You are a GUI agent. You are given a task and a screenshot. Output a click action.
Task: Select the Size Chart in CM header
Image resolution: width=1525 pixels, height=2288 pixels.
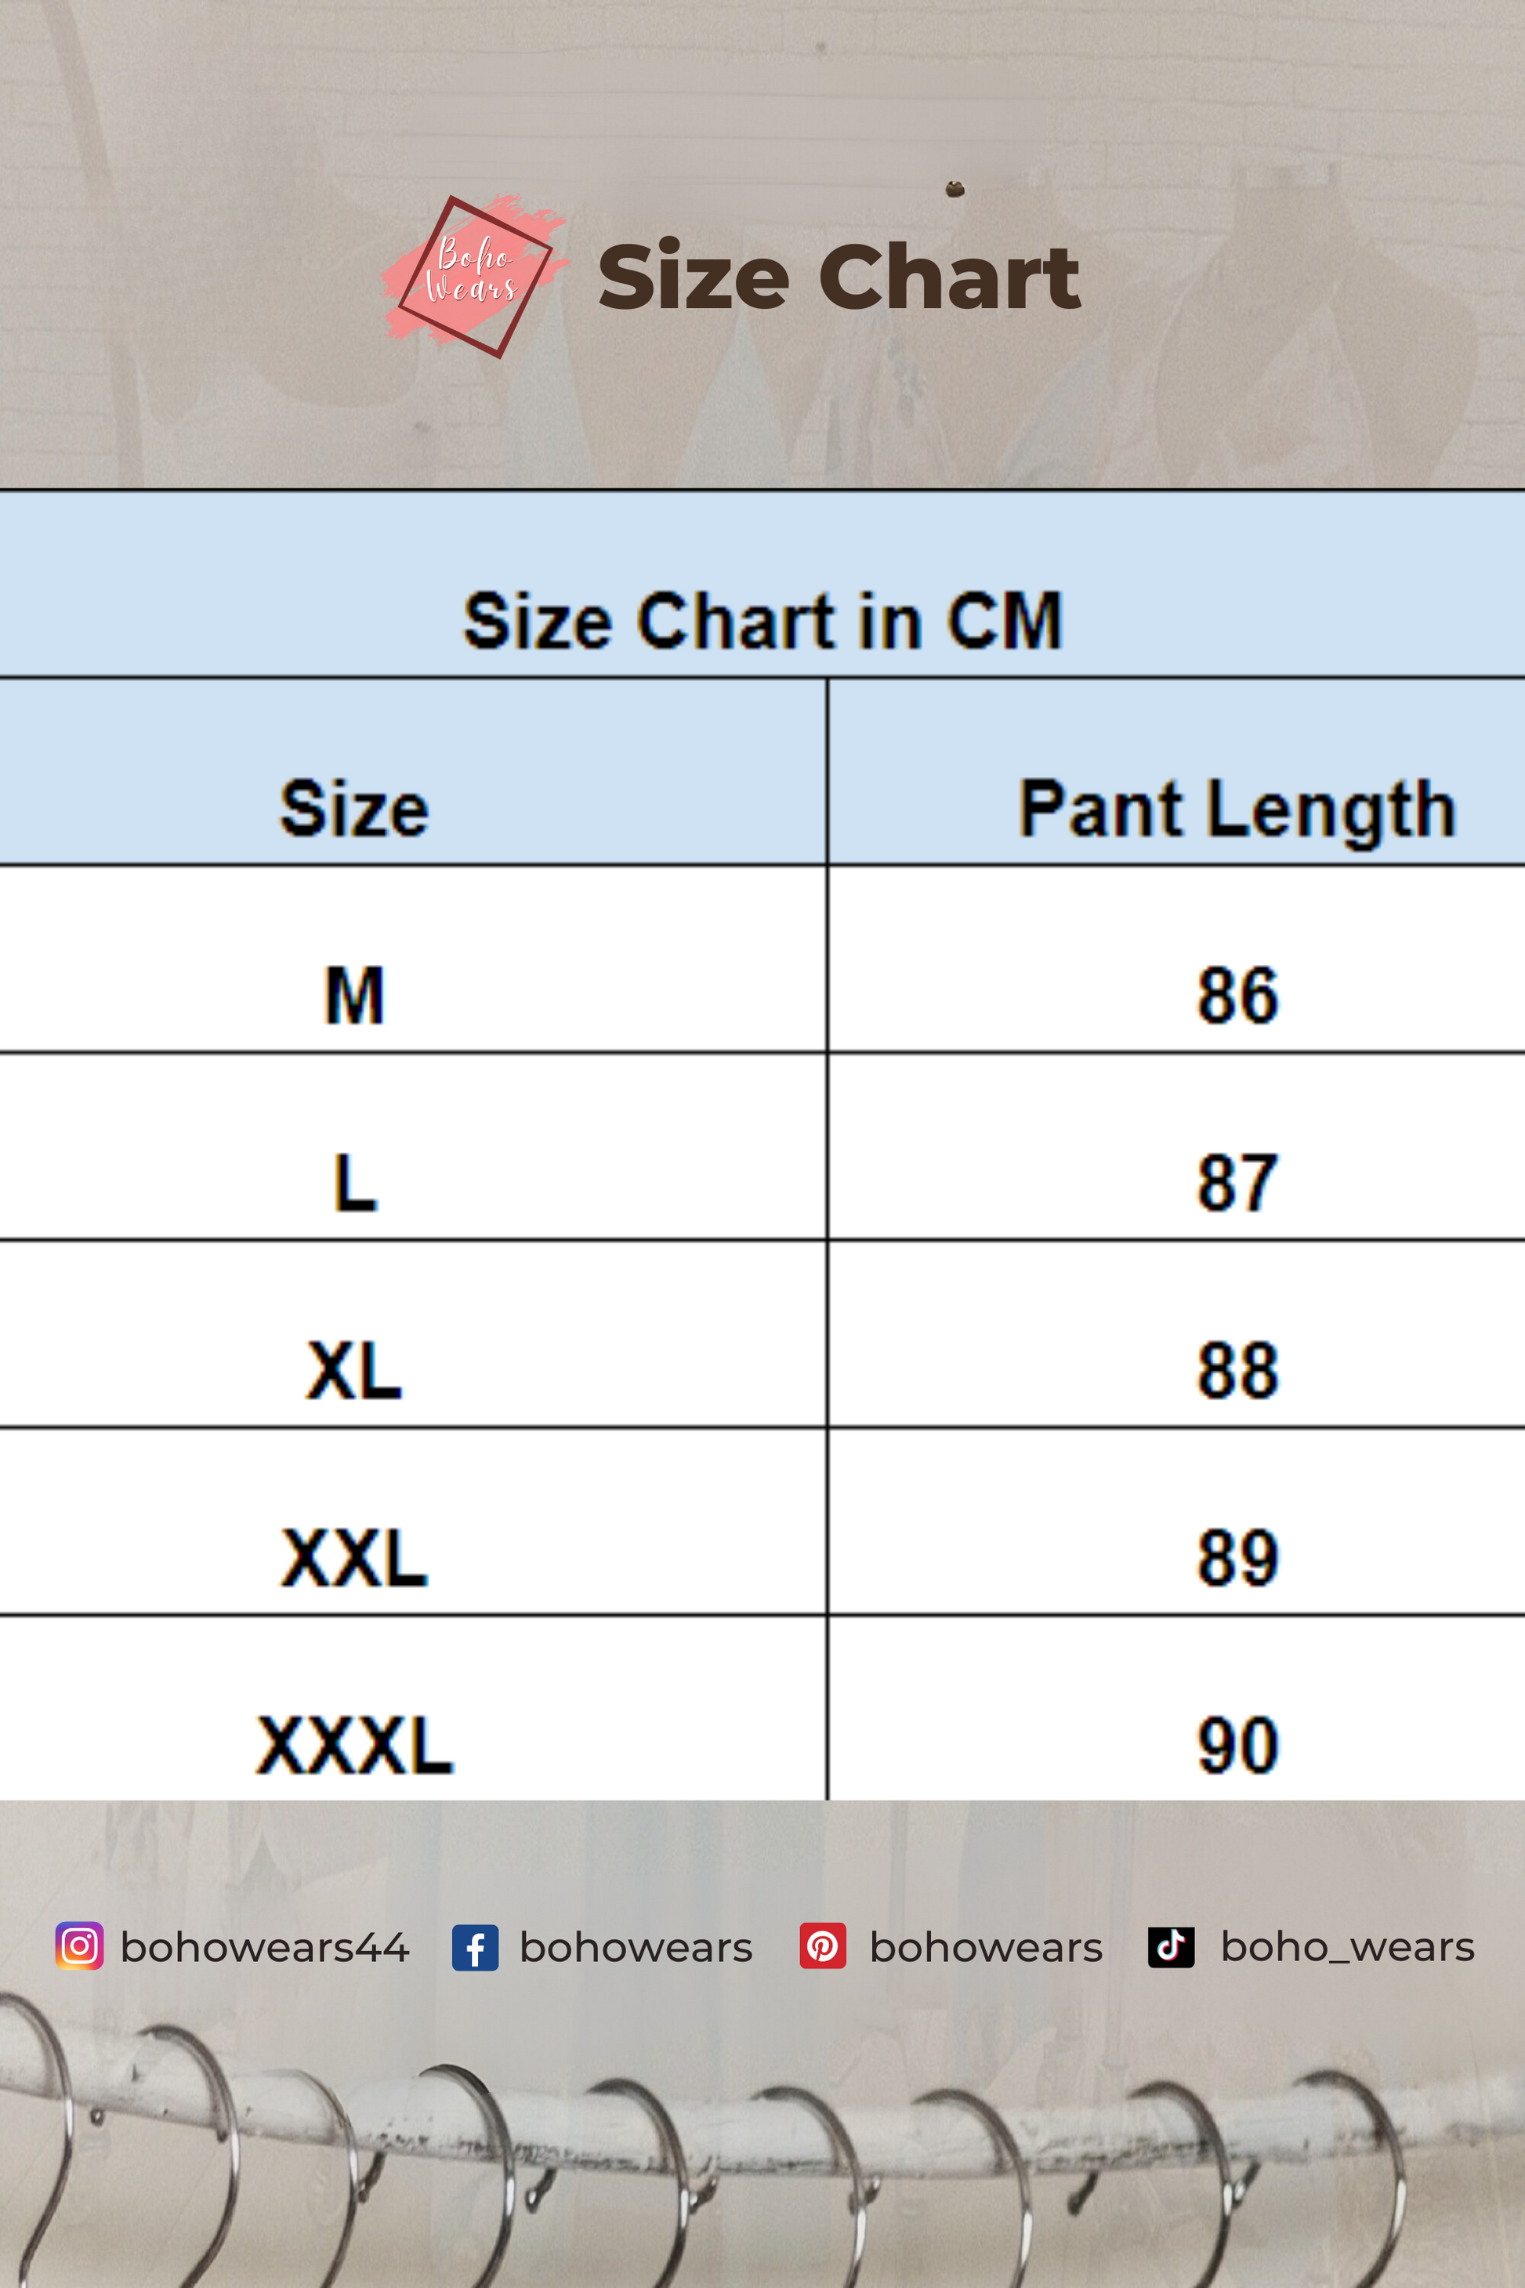click(x=762, y=620)
